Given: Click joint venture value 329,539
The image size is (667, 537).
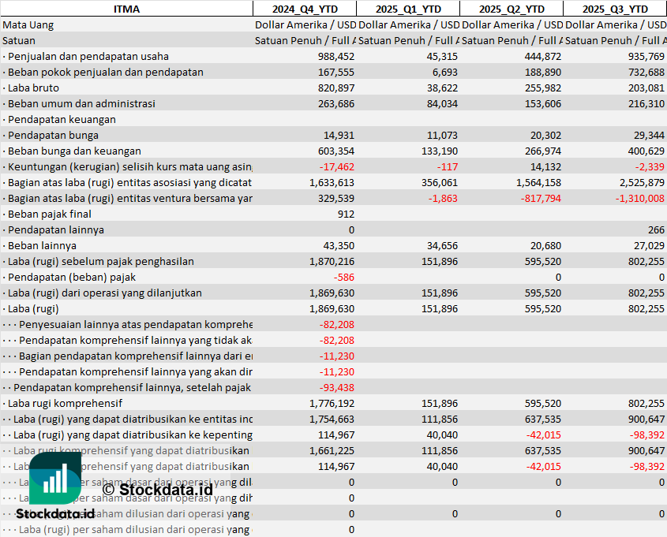Looking at the screenshot, I should pos(336,198).
